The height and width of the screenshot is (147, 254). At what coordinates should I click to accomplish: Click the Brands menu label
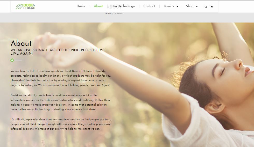click(169, 6)
